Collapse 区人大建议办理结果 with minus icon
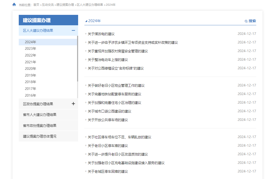The height and width of the screenshot is (179, 275). [73, 30]
